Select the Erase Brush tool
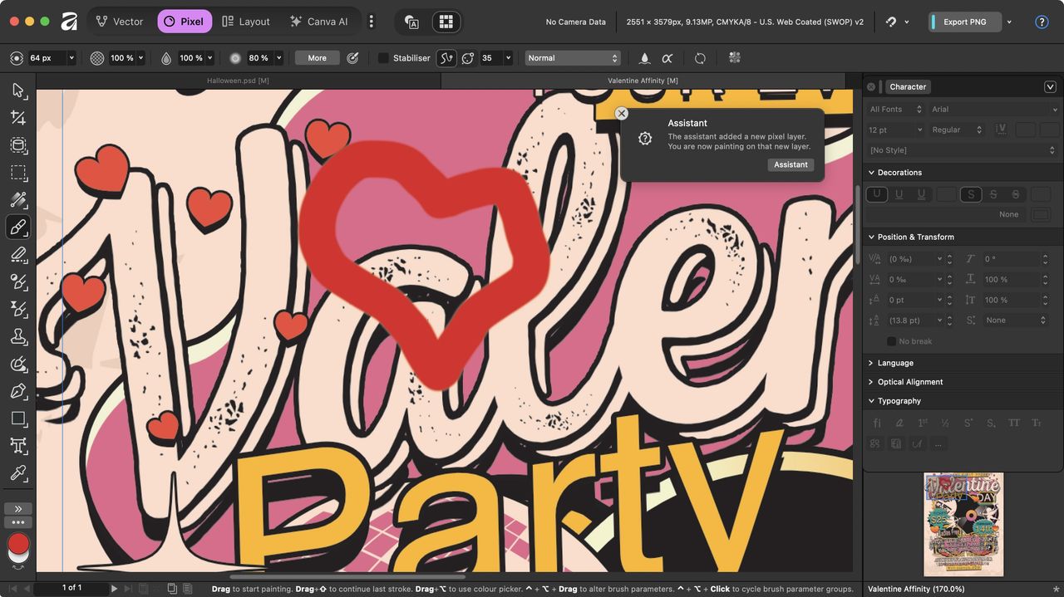 coord(18,254)
